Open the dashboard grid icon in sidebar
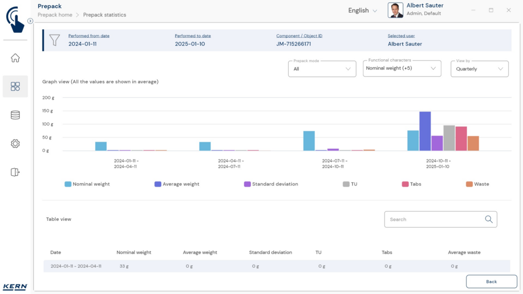 click(x=15, y=86)
